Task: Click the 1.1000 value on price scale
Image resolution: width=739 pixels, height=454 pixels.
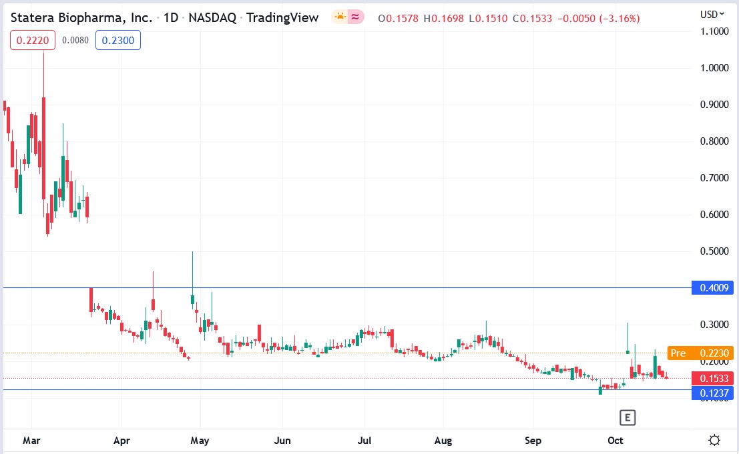Action: click(716, 31)
